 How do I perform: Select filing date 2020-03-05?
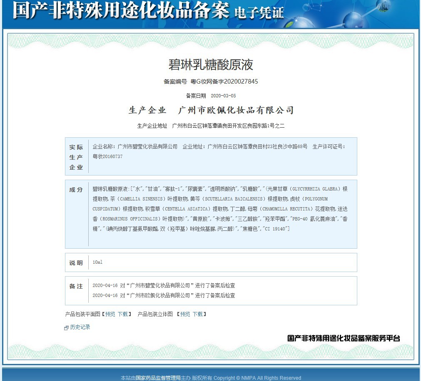click(x=223, y=96)
